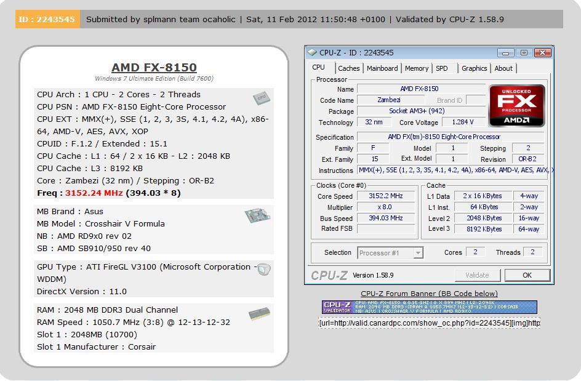Open the AMD FX-8150 heading link
581x381 pixels.
pos(154,68)
